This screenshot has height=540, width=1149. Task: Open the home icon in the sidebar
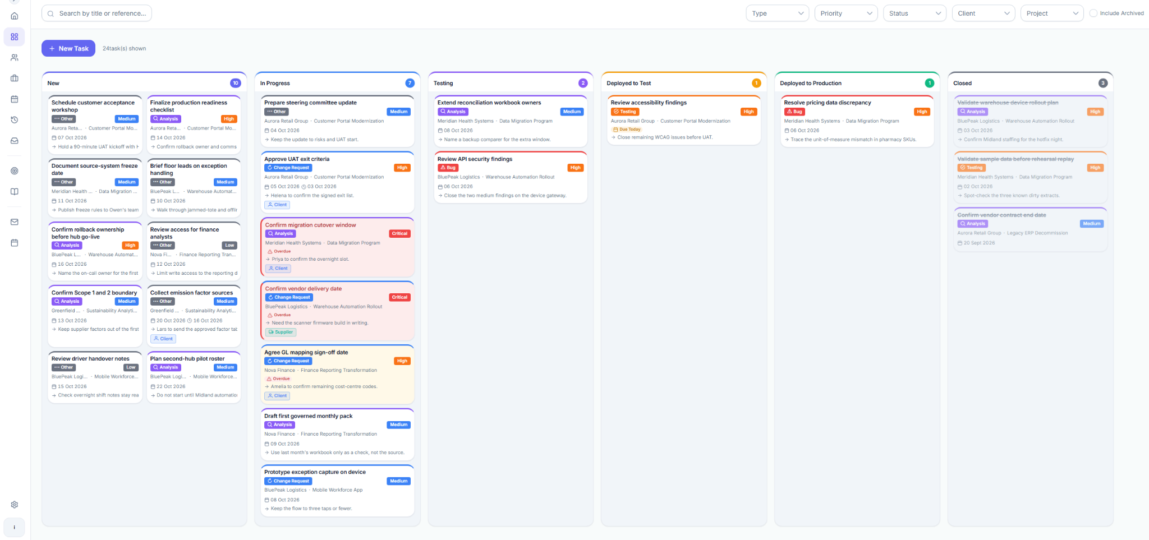15,16
